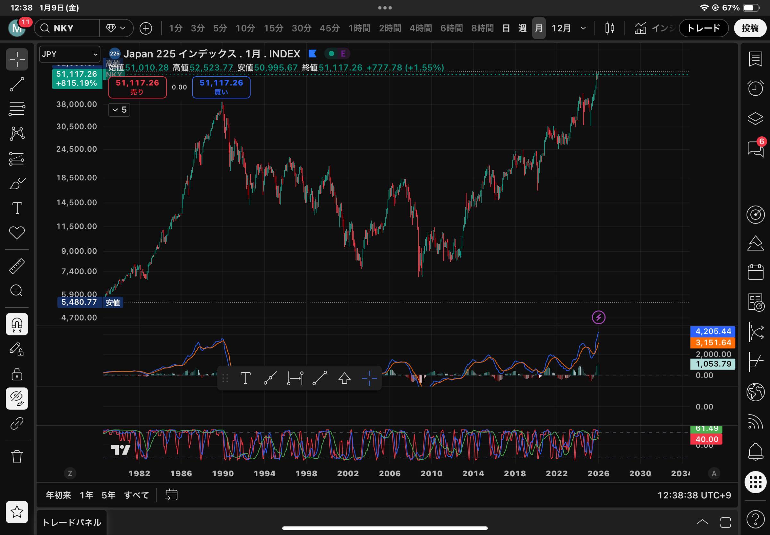Open the JPY currency dropdown
770x535 pixels.
69,54
